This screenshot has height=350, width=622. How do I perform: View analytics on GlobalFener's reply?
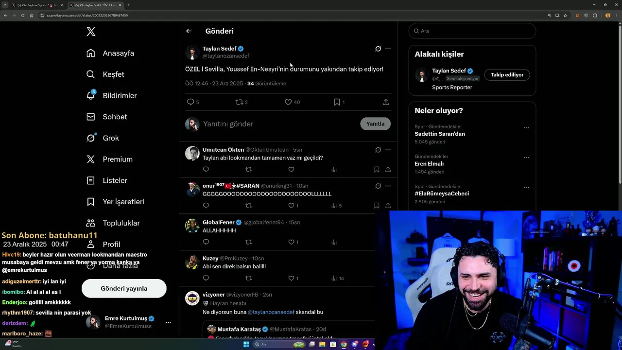(334, 242)
